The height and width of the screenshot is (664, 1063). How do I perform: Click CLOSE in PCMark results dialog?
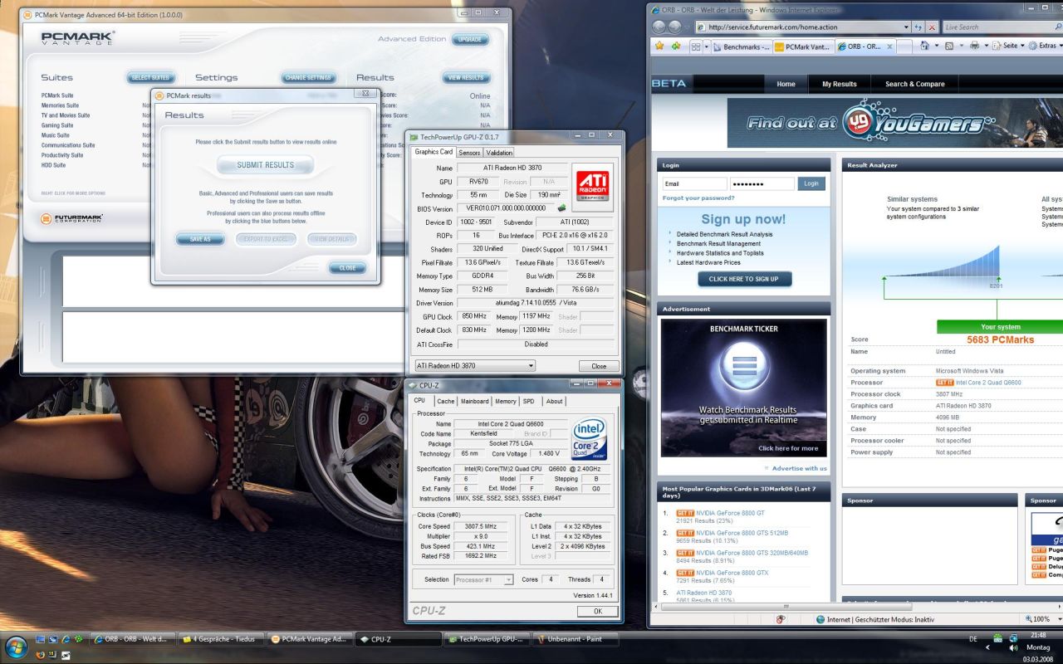[347, 268]
